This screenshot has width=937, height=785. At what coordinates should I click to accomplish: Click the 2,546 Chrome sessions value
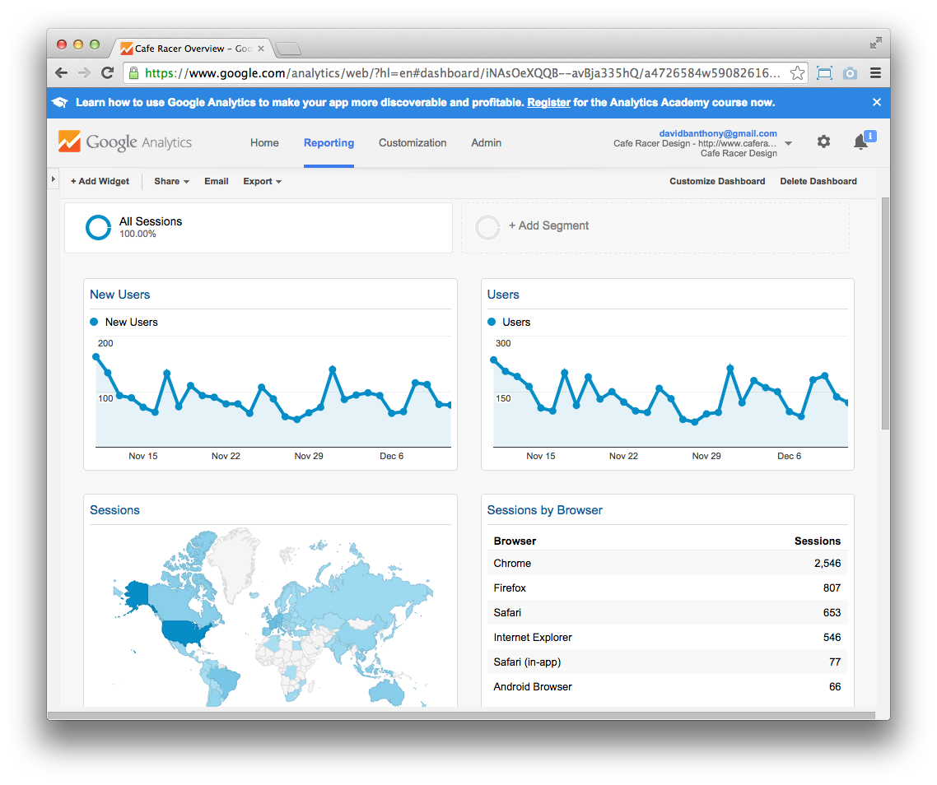tap(827, 564)
